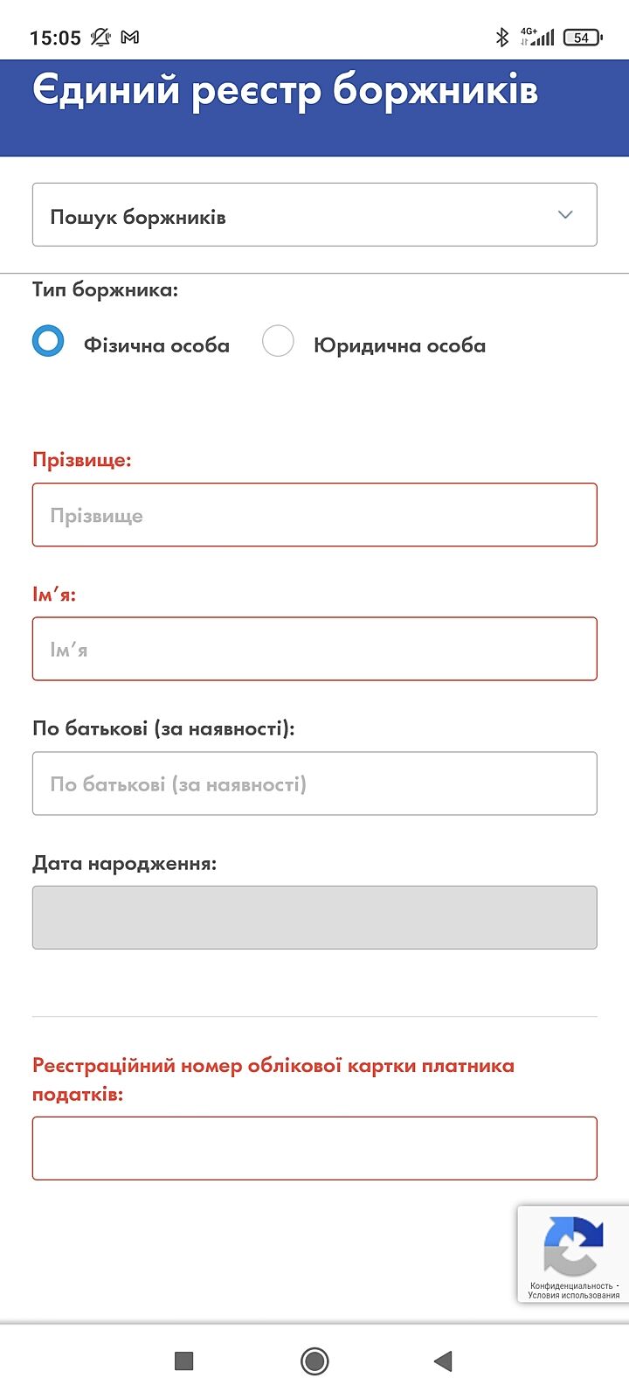The height and width of the screenshot is (1399, 629).
Task: Tap the battery indicator icon
Action: click(582, 37)
